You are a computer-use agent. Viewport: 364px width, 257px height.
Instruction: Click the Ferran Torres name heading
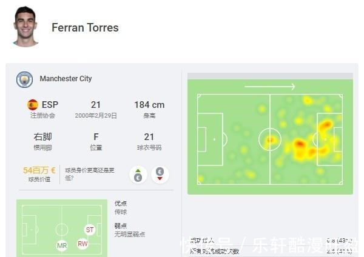click(85, 28)
